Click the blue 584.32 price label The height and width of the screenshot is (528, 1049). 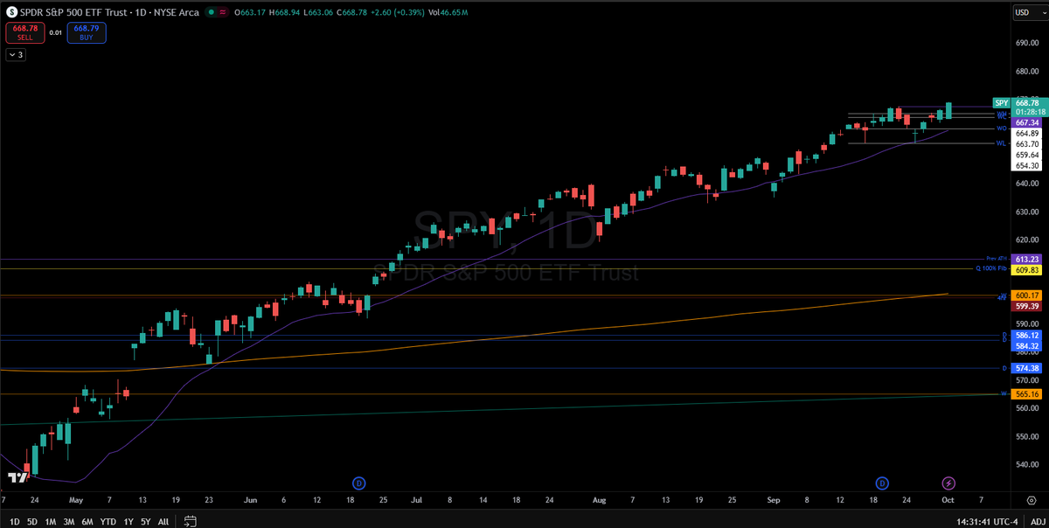[x=1027, y=346]
